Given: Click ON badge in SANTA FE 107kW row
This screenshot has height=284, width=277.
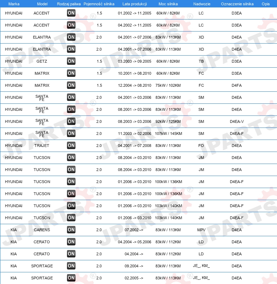Looking at the screenshot, I should click(71, 134).
